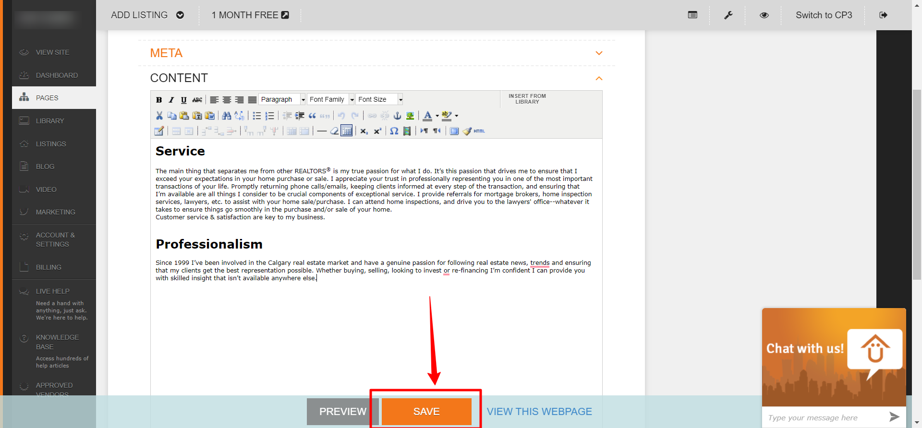Open the Paragraph format dropdown
The width and height of the screenshot is (922, 428).
[282, 99]
